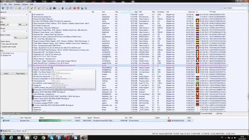Open Skype from taskbar
This screenshot has width=249, height=140.
[x=51, y=138]
